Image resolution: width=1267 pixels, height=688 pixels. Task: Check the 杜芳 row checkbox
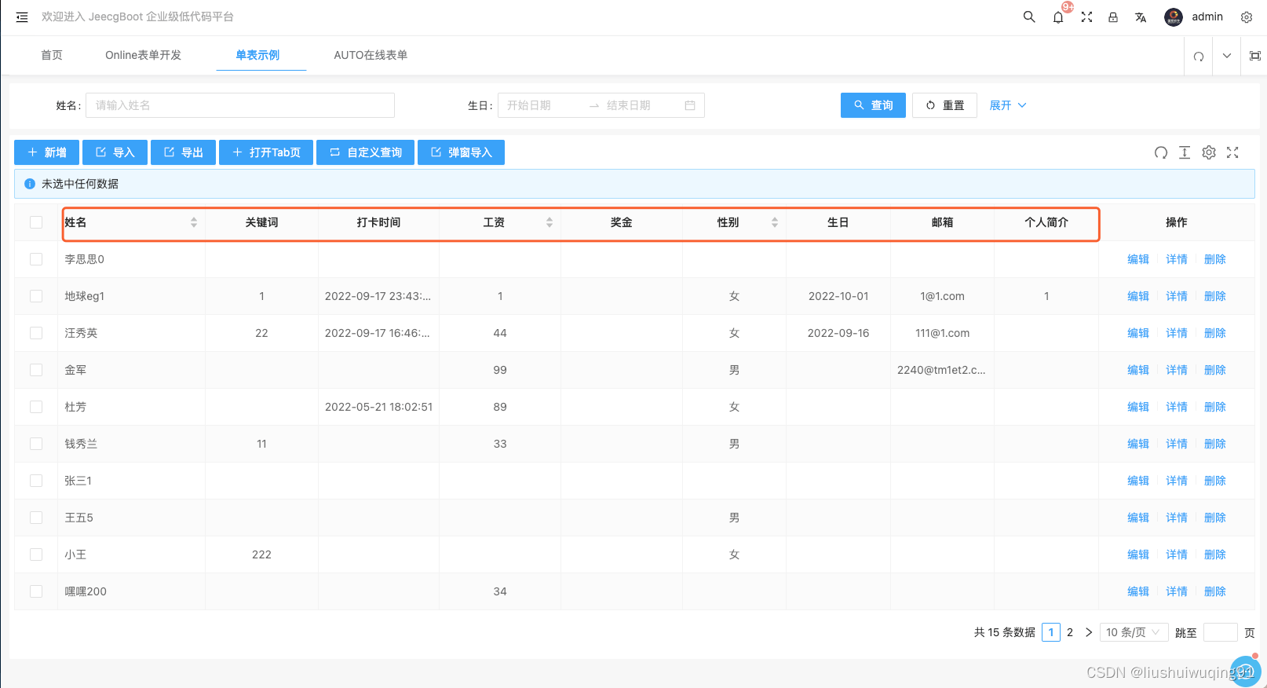coord(36,407)
